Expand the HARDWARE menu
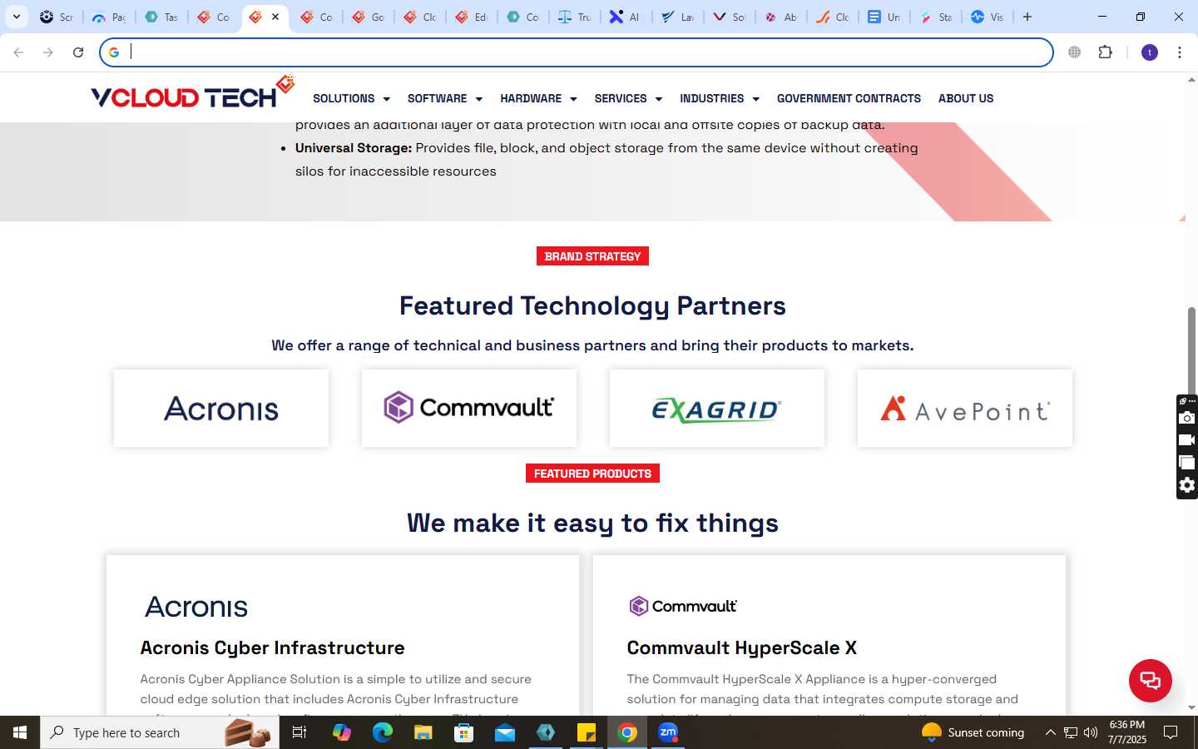 tap(538, 98)
